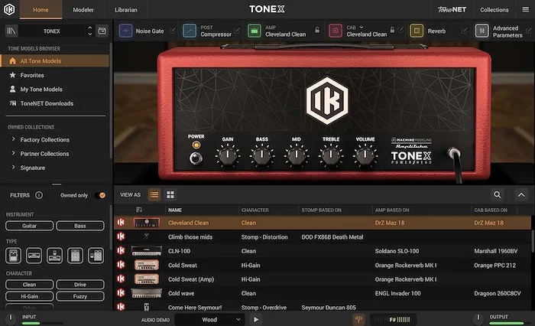Toggle the Guitar instrument filter
535x326 pixels.
point(29,226)
